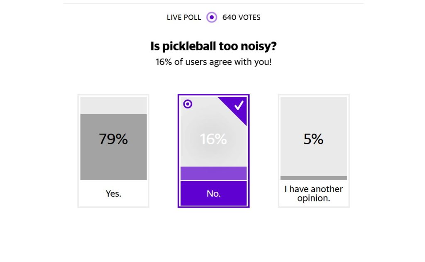Click 16% of users agree with you text
Image resolution: width=425 pixels, height=262 pixels.
click(214, 62)
